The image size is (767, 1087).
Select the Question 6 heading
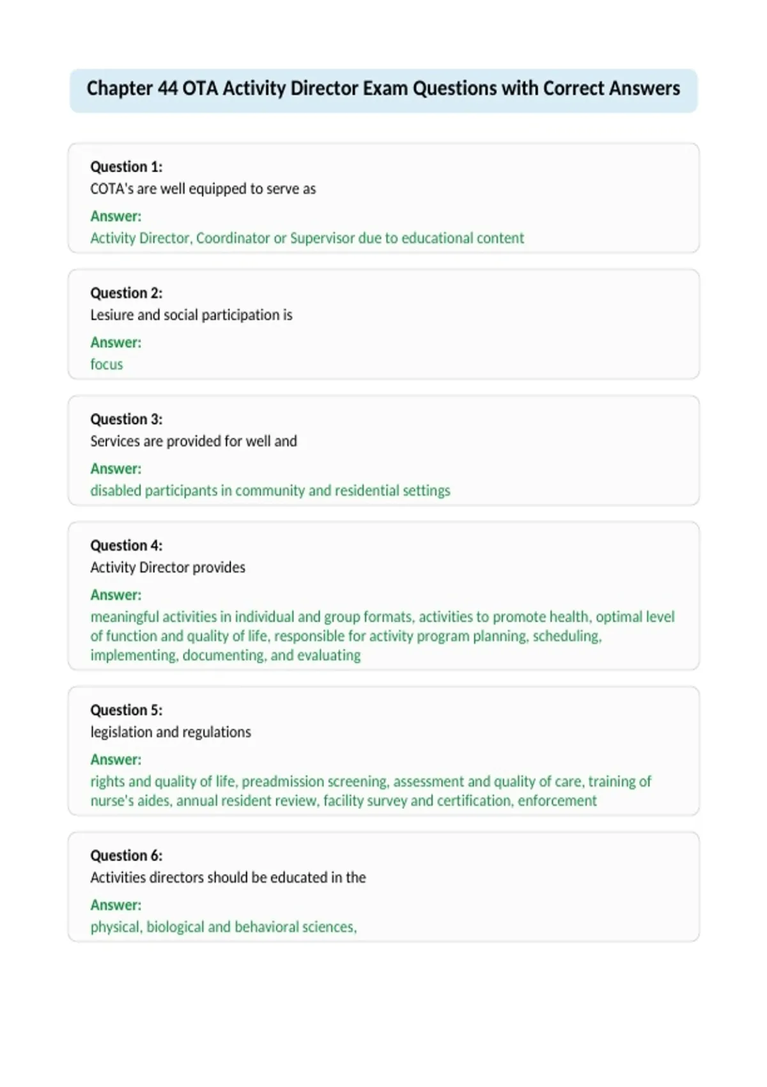[126, 856]
